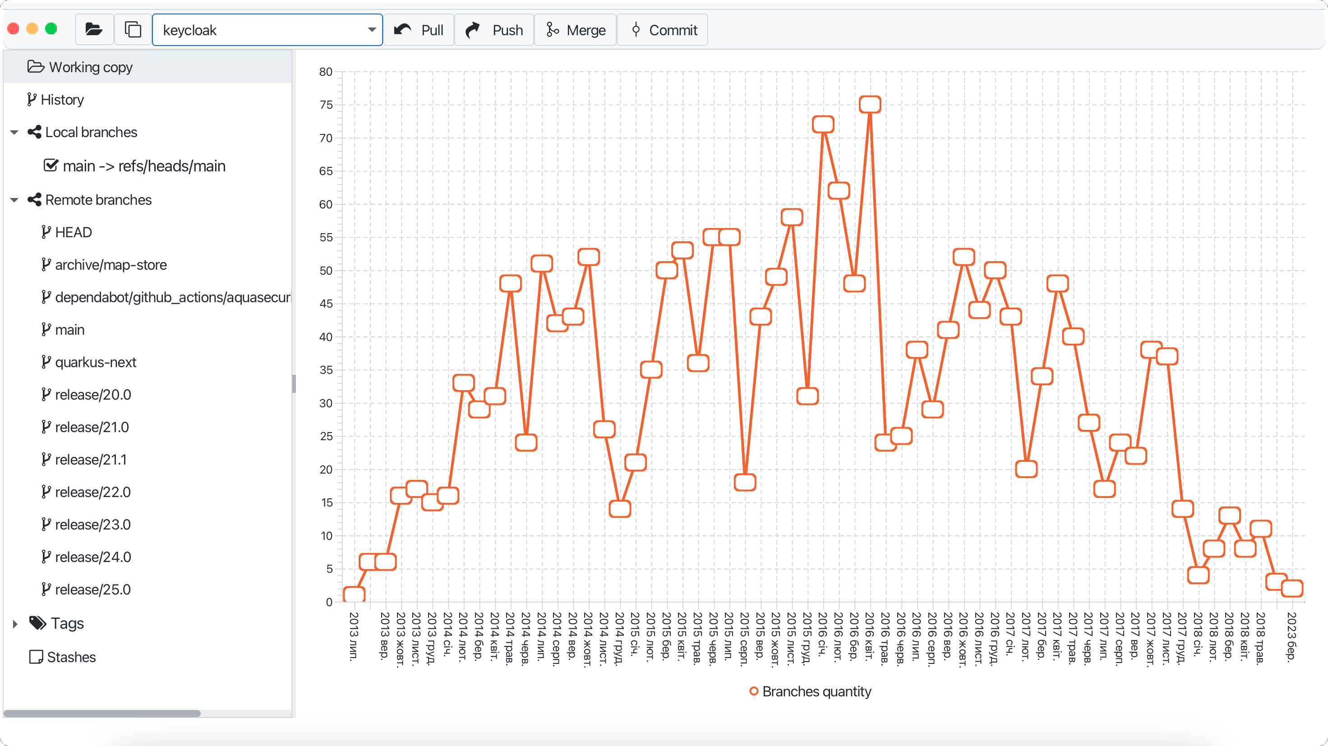Open the keycloak repository dropdown
Image resolution: width=1328 pixels, height=746 pixels.
coord(267,30)
